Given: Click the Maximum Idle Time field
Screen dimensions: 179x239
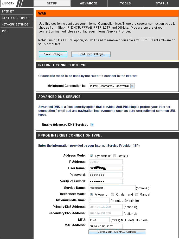Looking at the screenshot, I should (x=99, y=200).
